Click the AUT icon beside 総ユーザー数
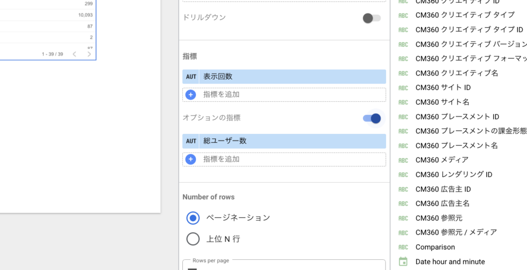527x270 pixels. click(x=191, y=141)
